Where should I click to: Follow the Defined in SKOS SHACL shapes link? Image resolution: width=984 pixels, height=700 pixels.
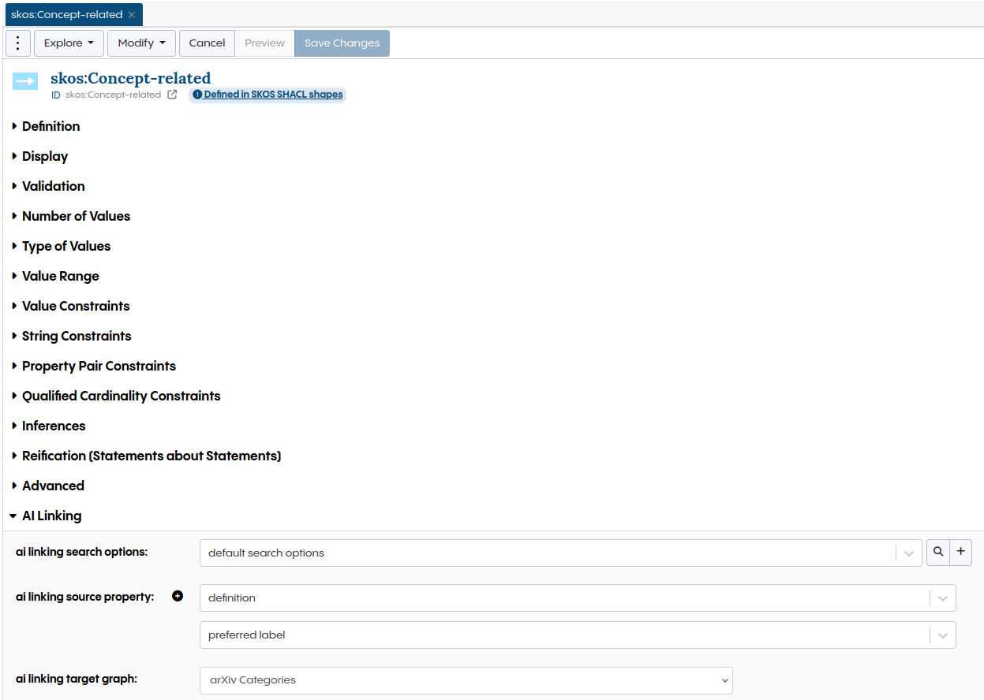273,95
